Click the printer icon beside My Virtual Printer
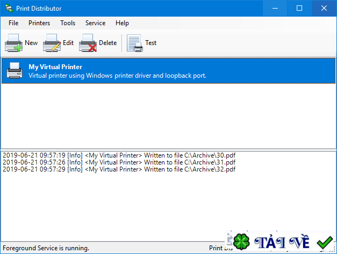The height and width of the screenshot is (254, 337). [x=15, y=71]
